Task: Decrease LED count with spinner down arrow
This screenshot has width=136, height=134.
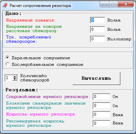Action: (x=15, y=79)
